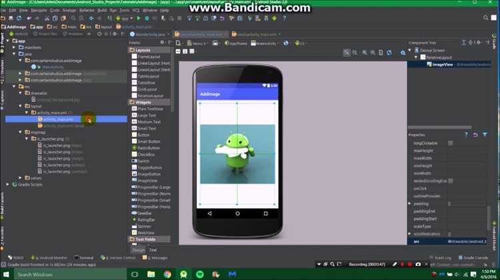
Task: Refresh the layout preview
Action: (389, 53)
